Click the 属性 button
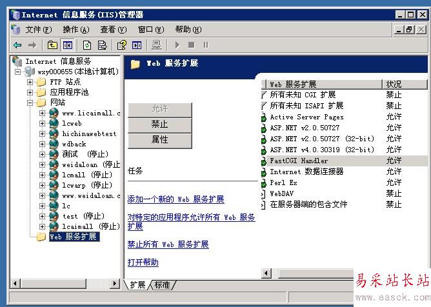 [160, 140]
